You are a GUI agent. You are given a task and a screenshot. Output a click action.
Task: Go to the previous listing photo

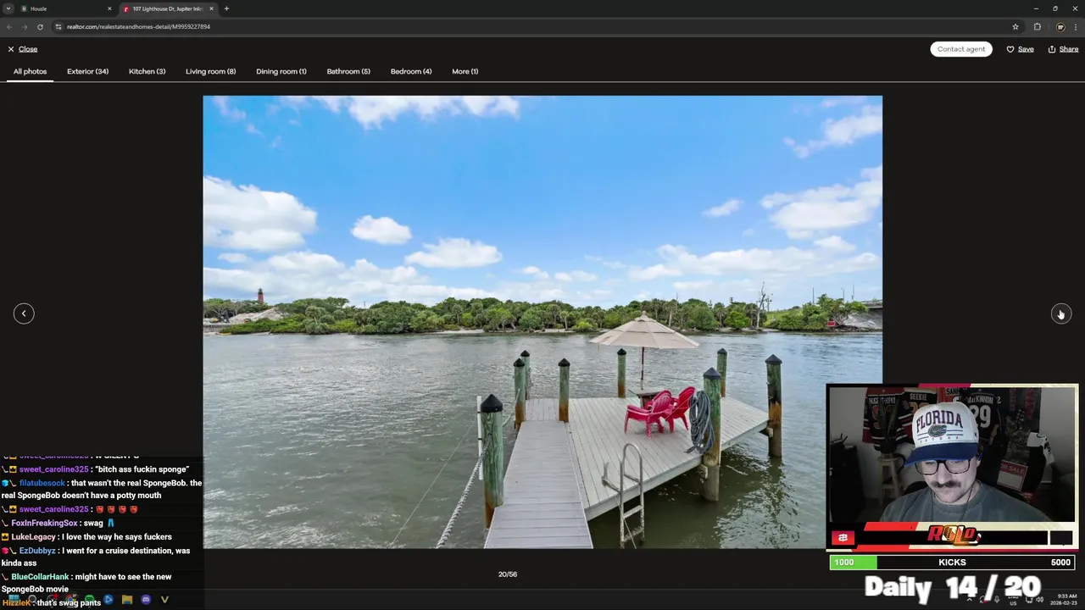[x=24, y=313]
